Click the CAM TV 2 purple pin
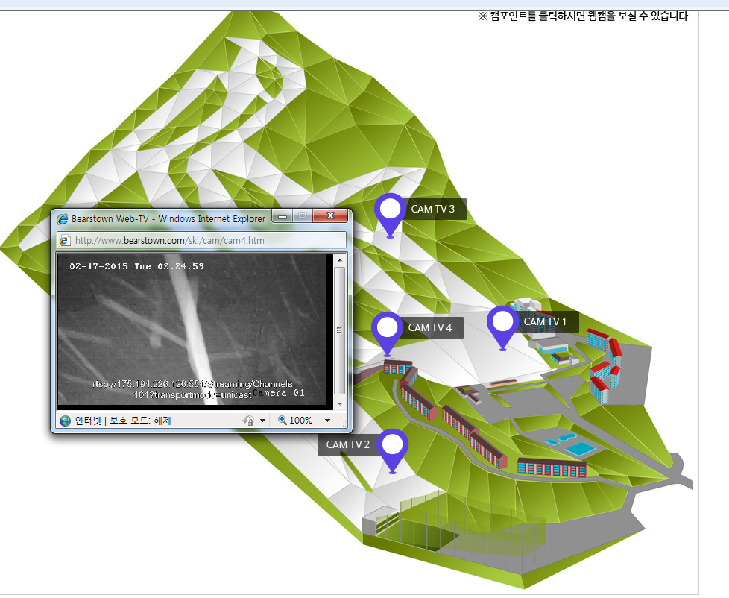The width and height of the screenshot is (729, 598). pos(392,447)
